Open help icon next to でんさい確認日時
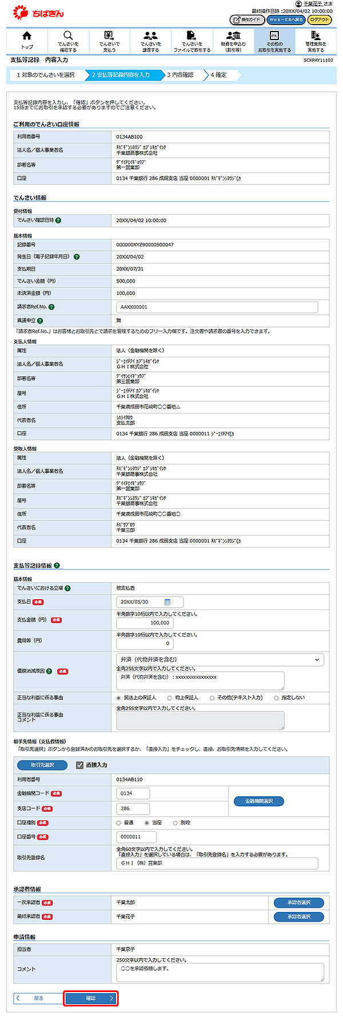The height and width of the screenshot is (1019, 343). click(x=58, y=220)
